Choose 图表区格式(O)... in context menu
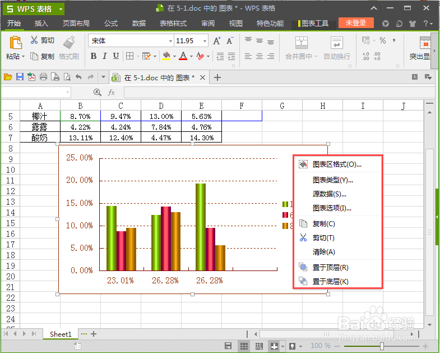 point(337,164)
